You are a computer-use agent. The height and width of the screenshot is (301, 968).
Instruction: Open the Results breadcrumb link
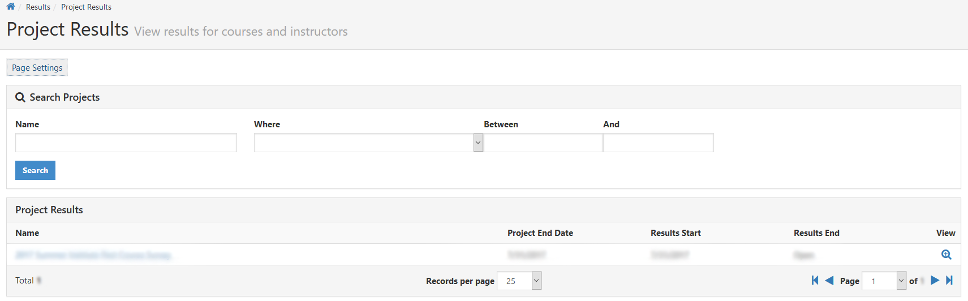click(38, 7)
